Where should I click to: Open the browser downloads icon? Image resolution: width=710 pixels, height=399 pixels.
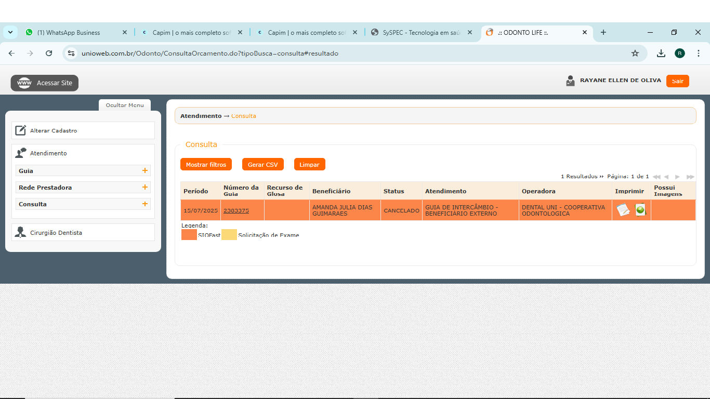pyautogui.click(x=661, y=53)
